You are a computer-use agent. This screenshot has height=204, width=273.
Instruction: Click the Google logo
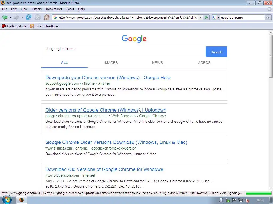(134, 39)
